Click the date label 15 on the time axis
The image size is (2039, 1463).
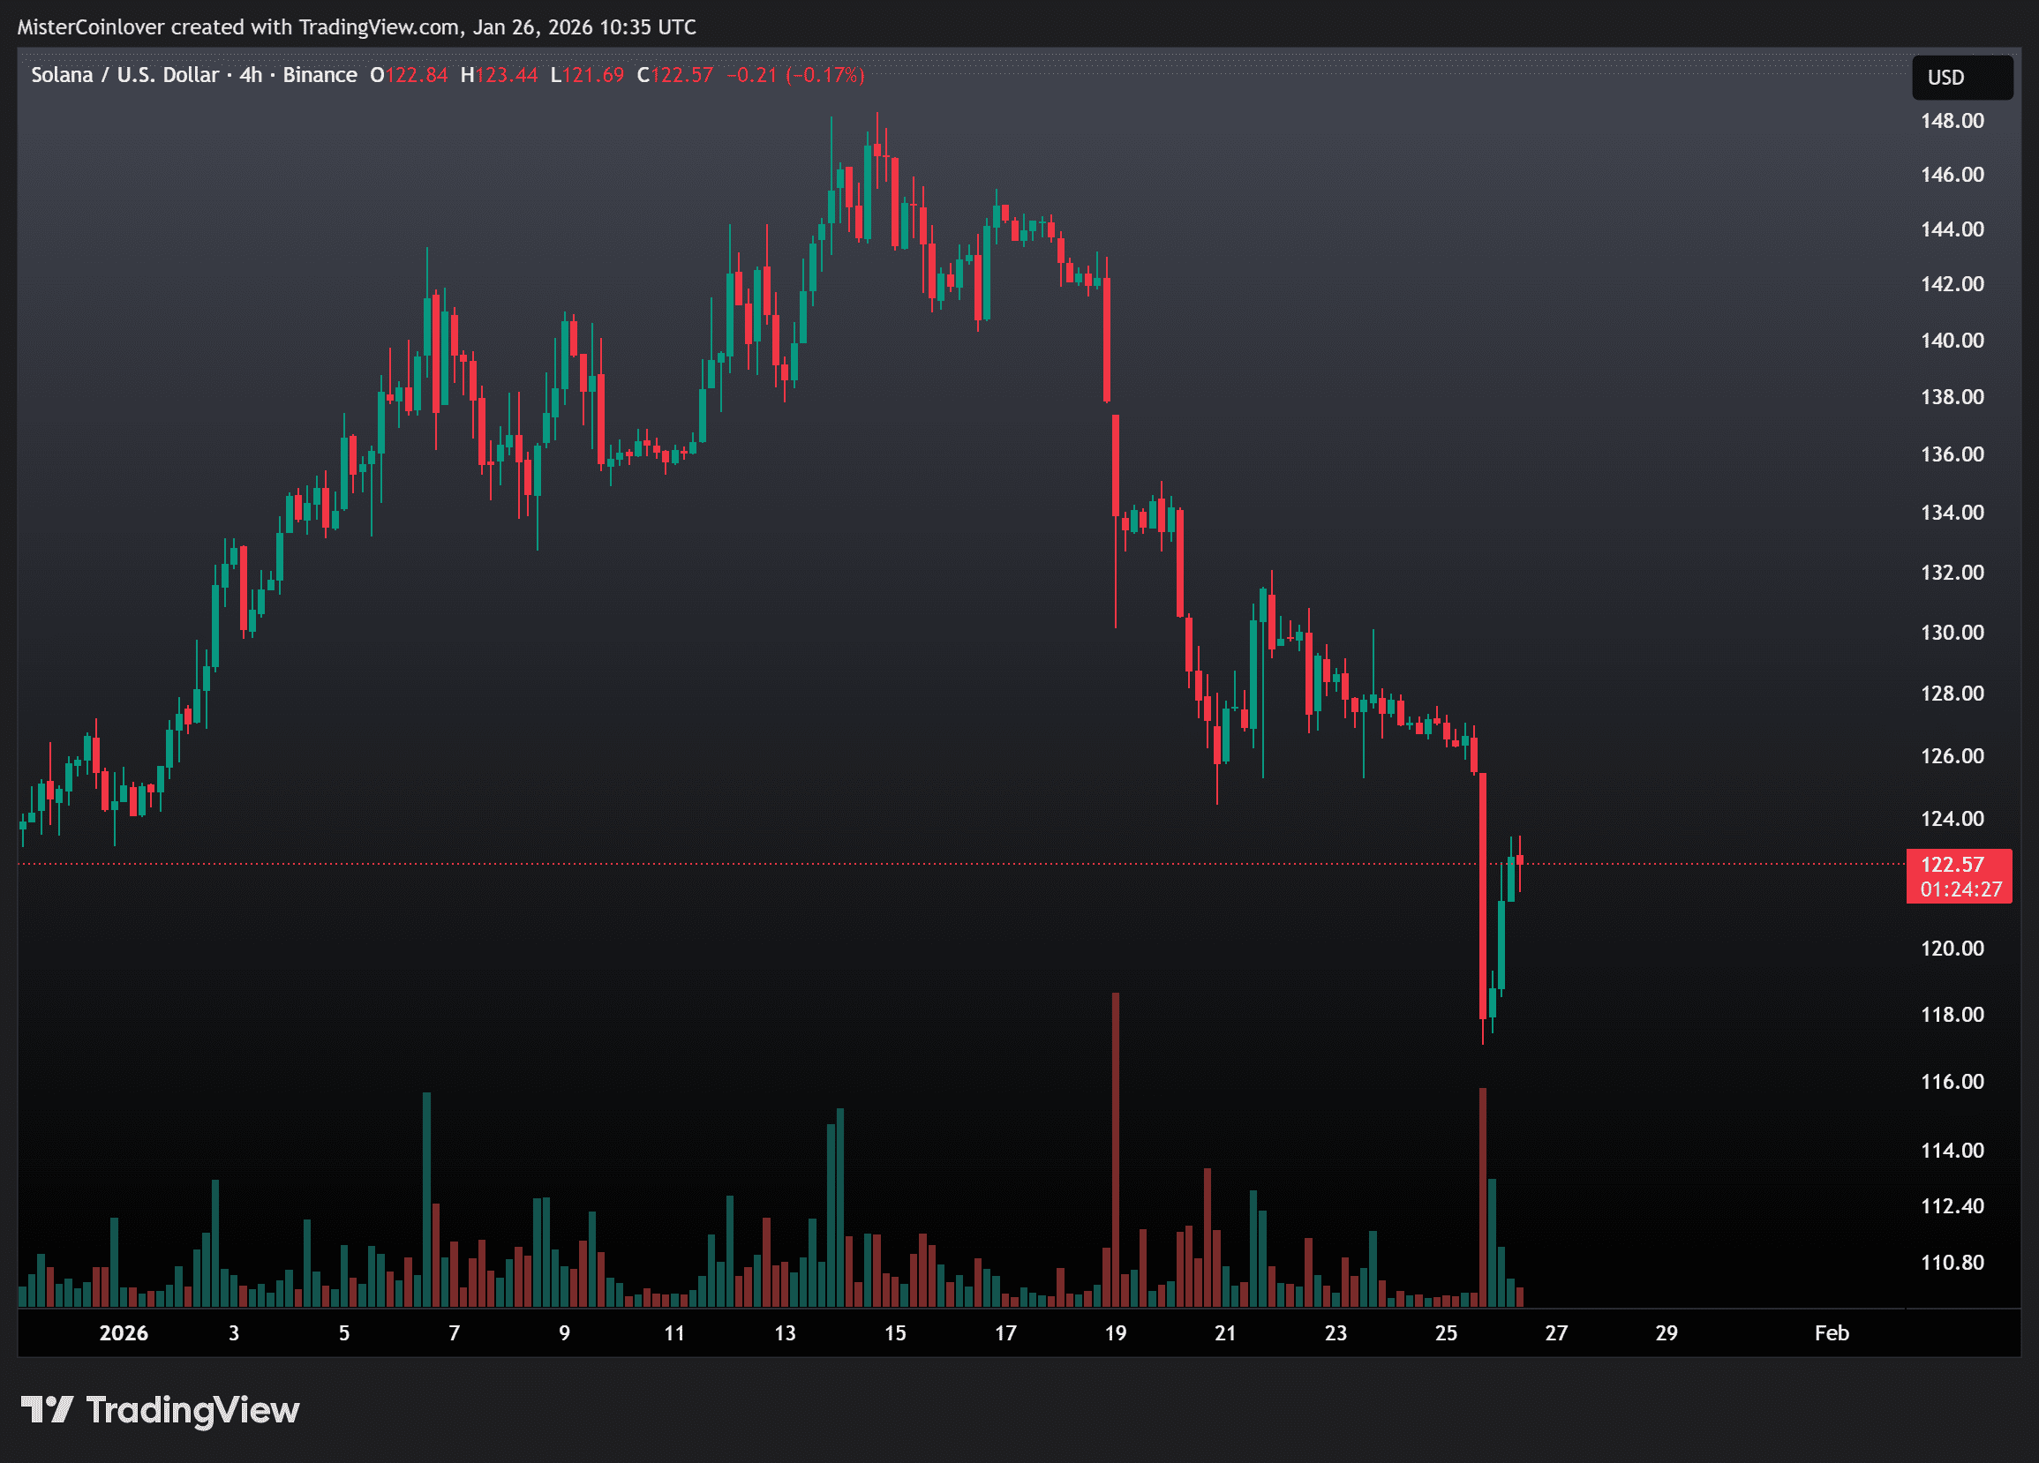tap(894, 1332)
